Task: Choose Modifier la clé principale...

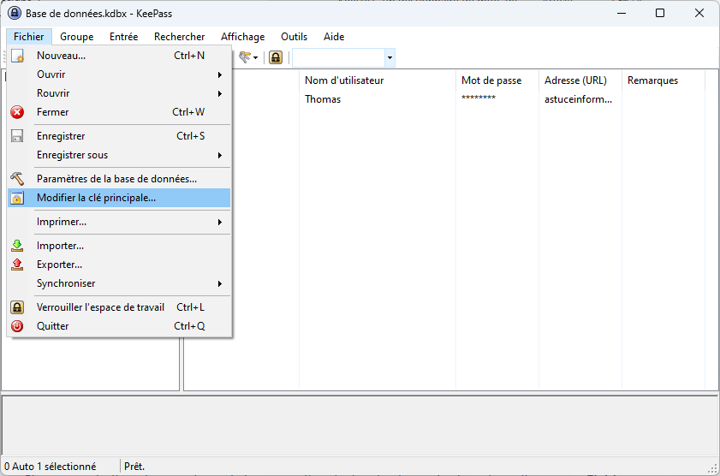Action: 119,198
